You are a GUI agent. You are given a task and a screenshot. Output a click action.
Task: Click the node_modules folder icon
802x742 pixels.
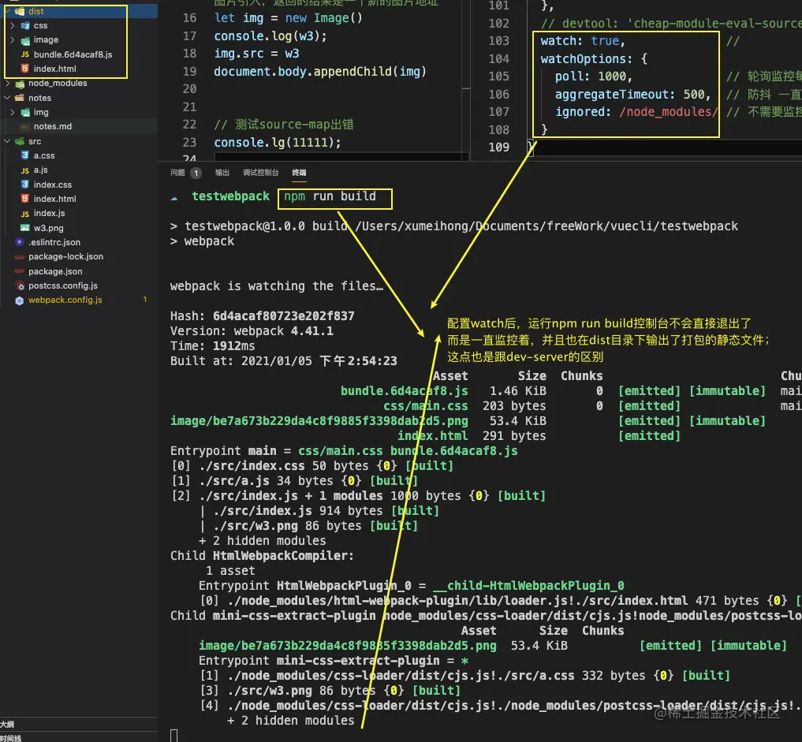click(20, 84)
